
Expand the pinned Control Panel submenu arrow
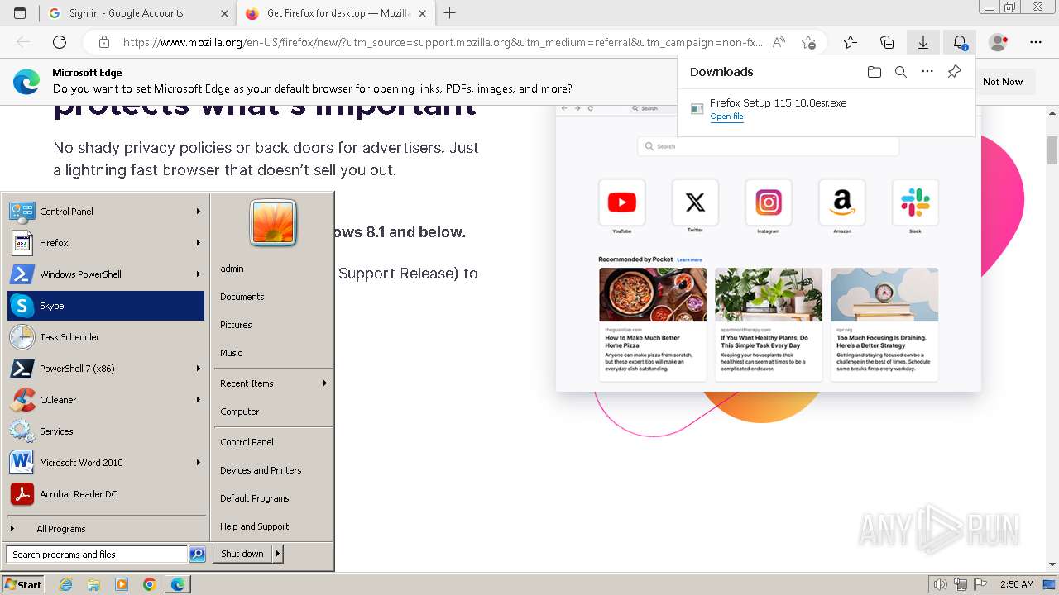199,212
